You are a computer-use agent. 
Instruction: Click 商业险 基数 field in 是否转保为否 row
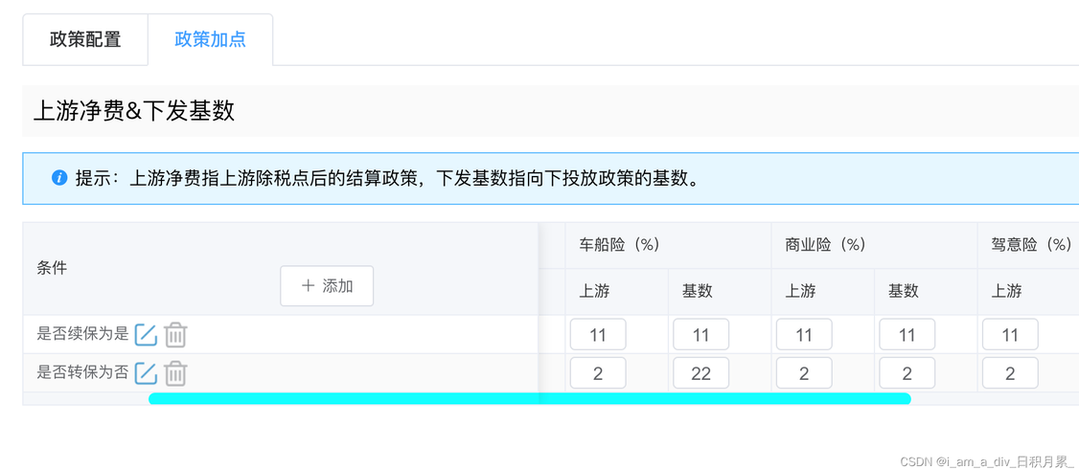coord(907,373)
